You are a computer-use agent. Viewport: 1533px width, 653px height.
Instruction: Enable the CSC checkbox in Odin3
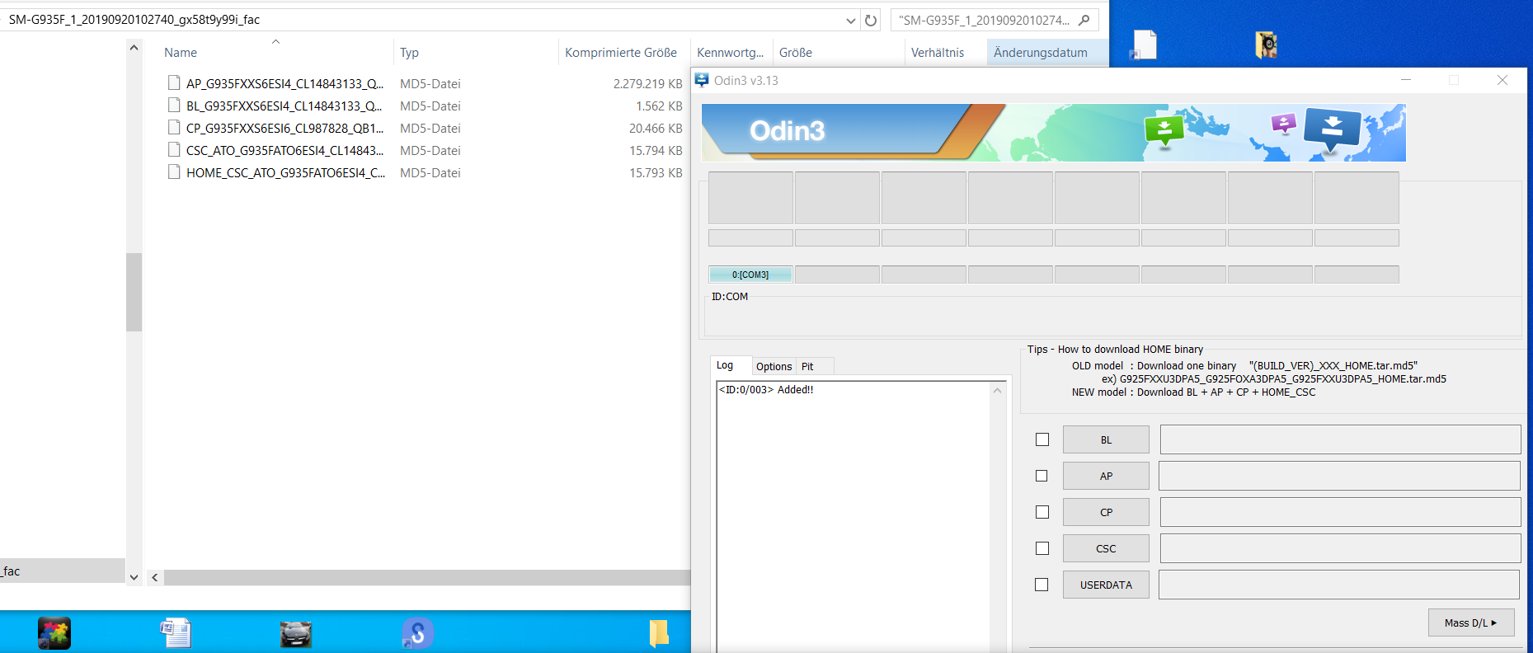(x=1042, y=548)
